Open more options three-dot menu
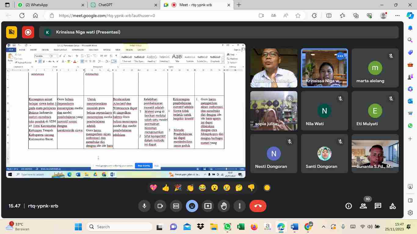The width and height of the screenshot is (417, 234). tap(240, 206)
